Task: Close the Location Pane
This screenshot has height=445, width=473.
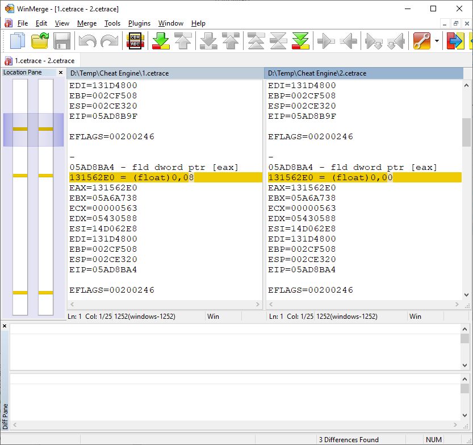Action: 61,72
